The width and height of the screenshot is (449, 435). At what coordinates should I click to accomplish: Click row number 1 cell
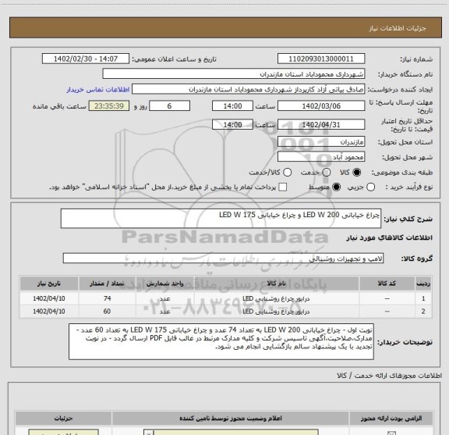tap(423, 298)
